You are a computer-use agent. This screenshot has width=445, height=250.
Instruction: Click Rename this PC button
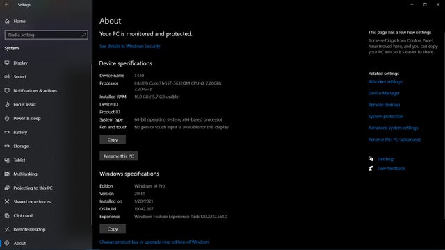pos(119,156)
